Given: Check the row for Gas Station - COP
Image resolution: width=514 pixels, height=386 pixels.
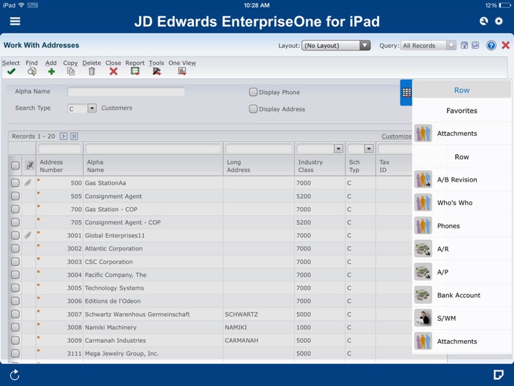Looking at the screenshot, I should pyautogui.click(x=15, y=209).
